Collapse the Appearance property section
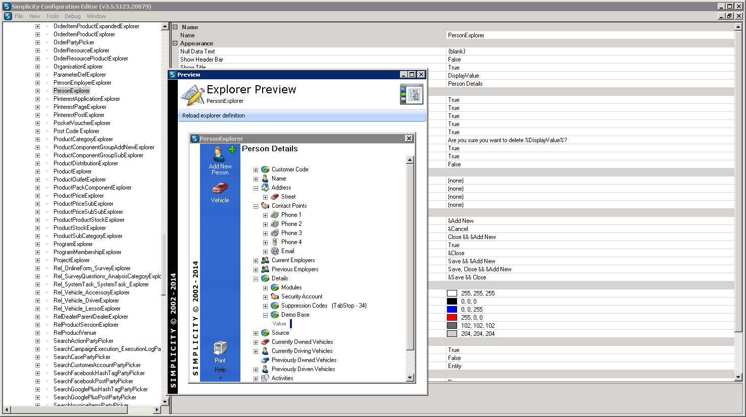The width and height of the screenshot is (746, 417). coord(175,43)
